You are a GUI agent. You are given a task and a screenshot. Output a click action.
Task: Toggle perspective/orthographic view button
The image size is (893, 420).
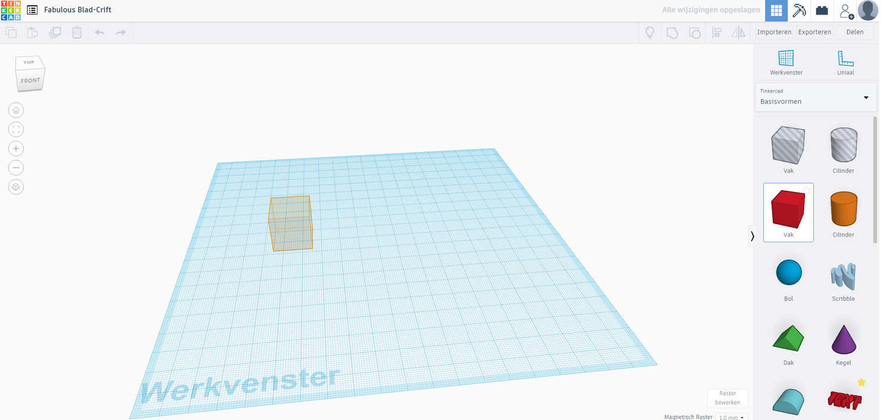coord(16,187)
